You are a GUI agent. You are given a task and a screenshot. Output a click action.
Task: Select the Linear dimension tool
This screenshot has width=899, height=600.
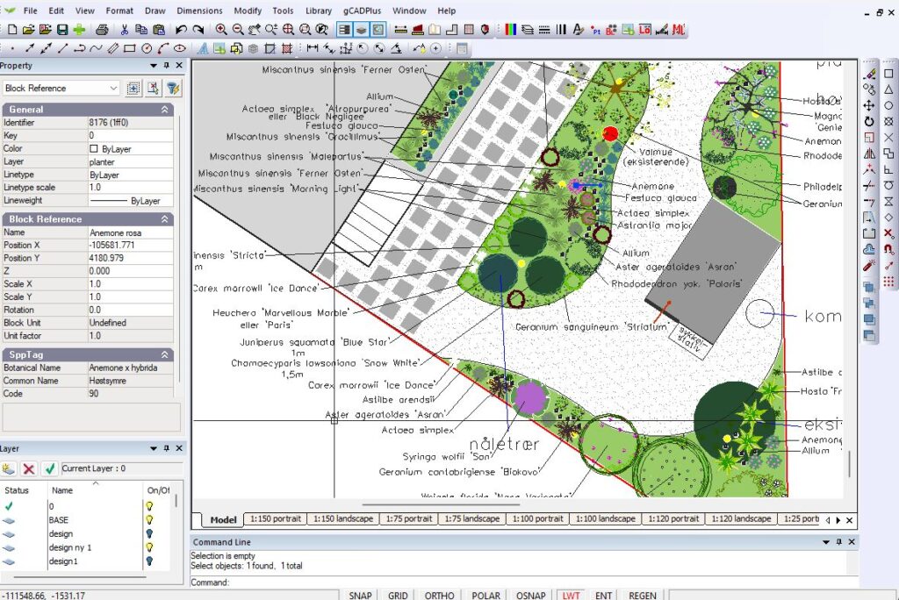pyautogui.click(x=312, y=49)
